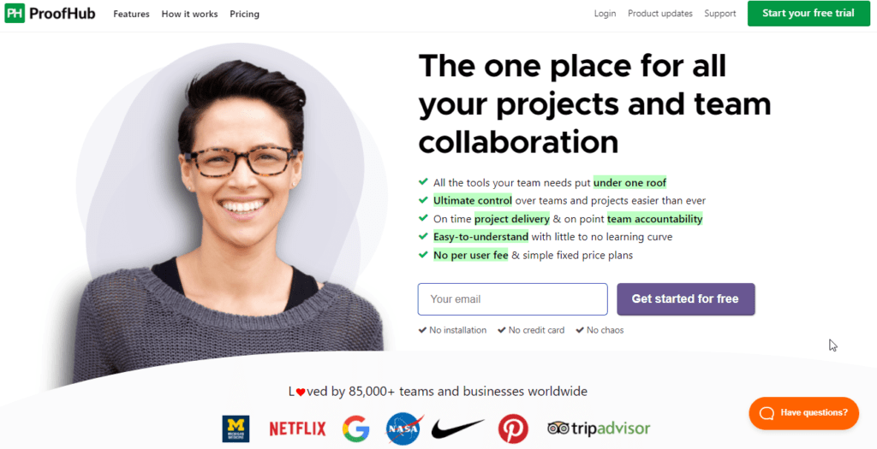This screenshot has height=449, width=877.
Task: Open the Support link
Action: [x=719, y=14]
